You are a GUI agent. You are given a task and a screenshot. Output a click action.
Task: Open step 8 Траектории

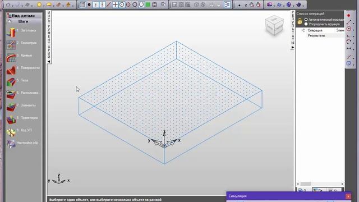coord(23,120)
